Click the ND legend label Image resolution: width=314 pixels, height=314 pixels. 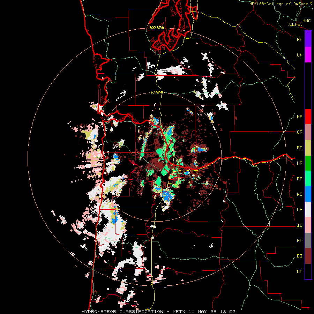point(299,272)
